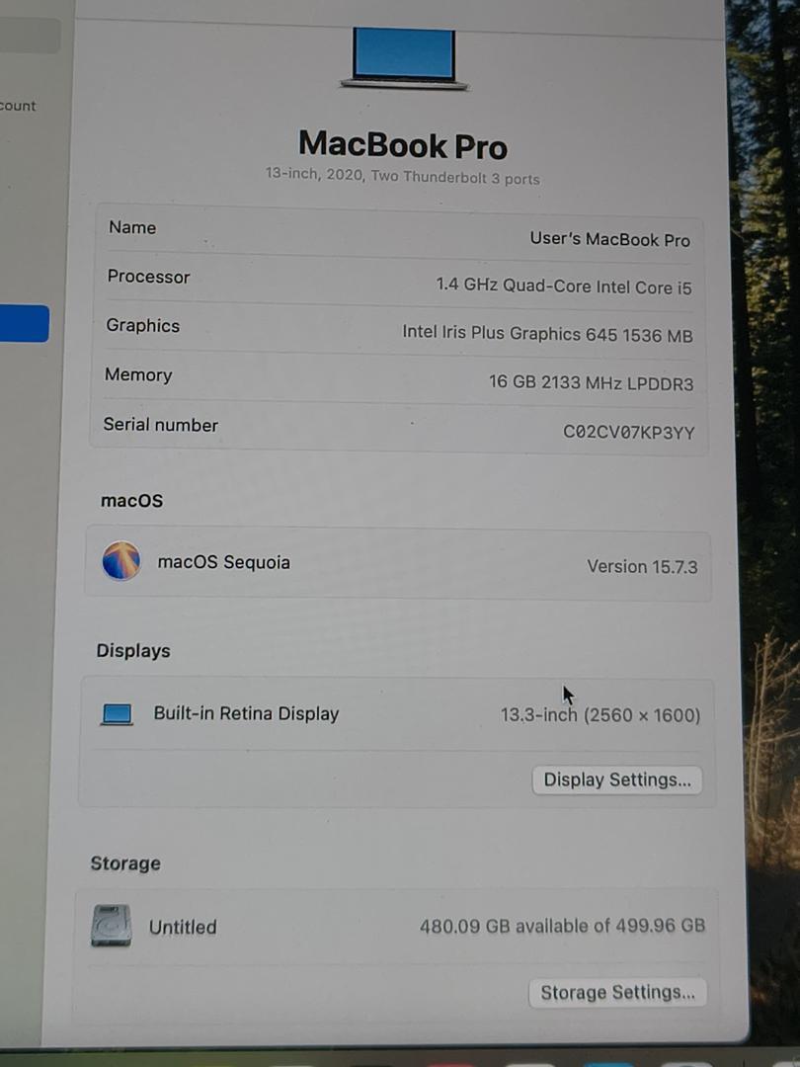Viewport: 800px width, 1067px height.
Task: Click the MacBook Pro title heading
Action: (403, 145)
